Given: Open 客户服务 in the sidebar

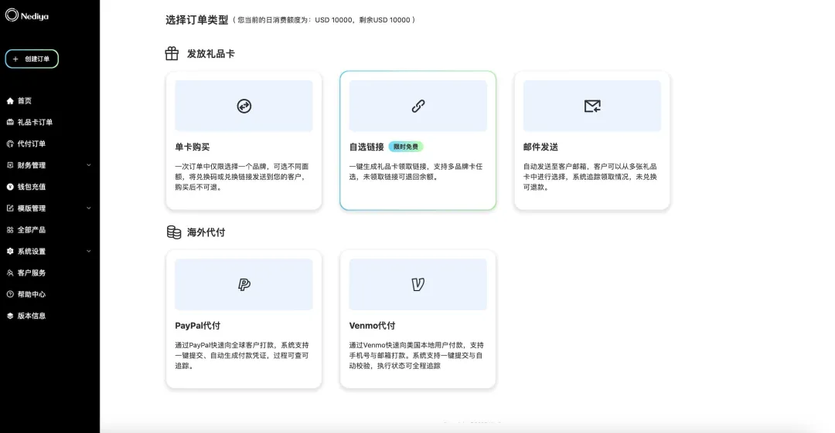Looking at the screenshot, I should pos(32,273).
